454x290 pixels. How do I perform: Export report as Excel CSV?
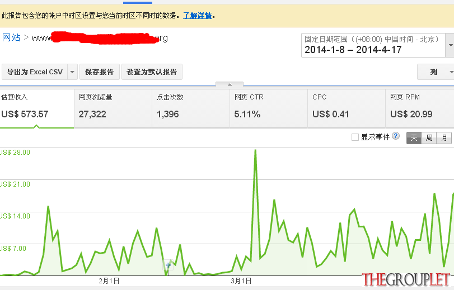[x=35, y=72]
